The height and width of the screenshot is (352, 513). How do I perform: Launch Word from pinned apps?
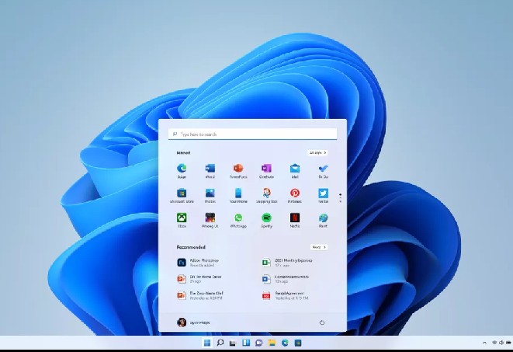pos(210,171)
